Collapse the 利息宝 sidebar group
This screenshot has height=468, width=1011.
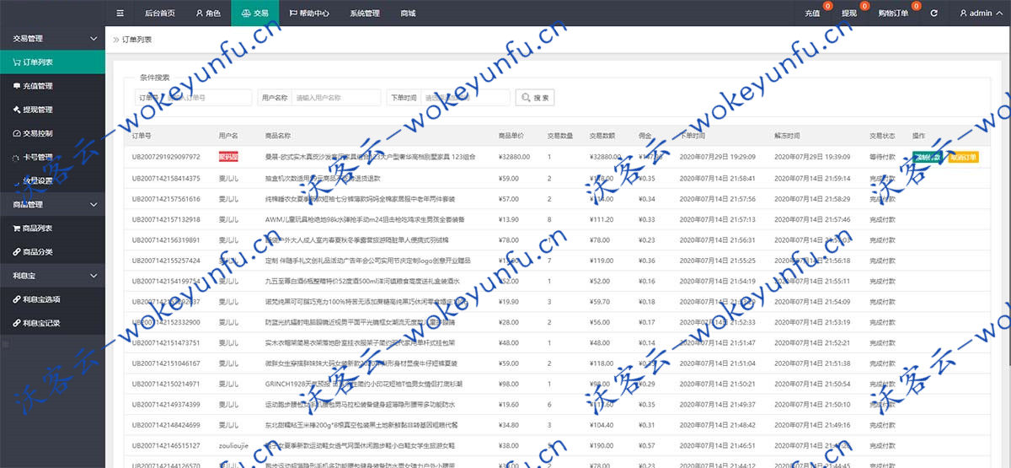click(52, 276)
